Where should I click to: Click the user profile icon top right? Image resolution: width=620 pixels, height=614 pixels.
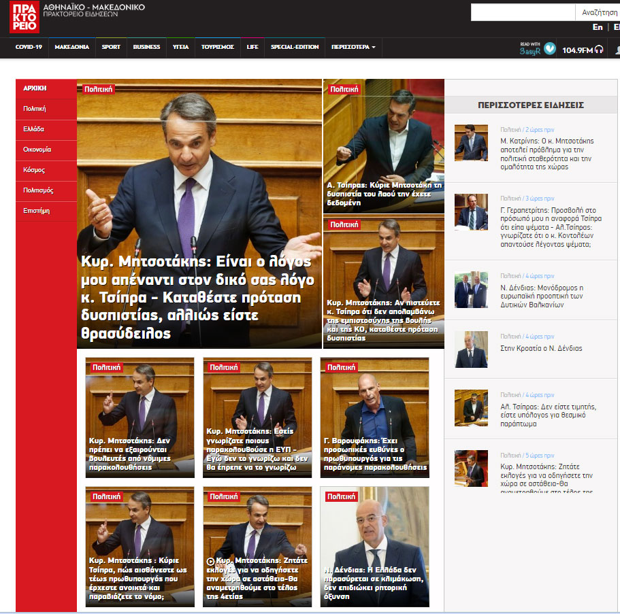pyautogui.click(x=617, y=48)
